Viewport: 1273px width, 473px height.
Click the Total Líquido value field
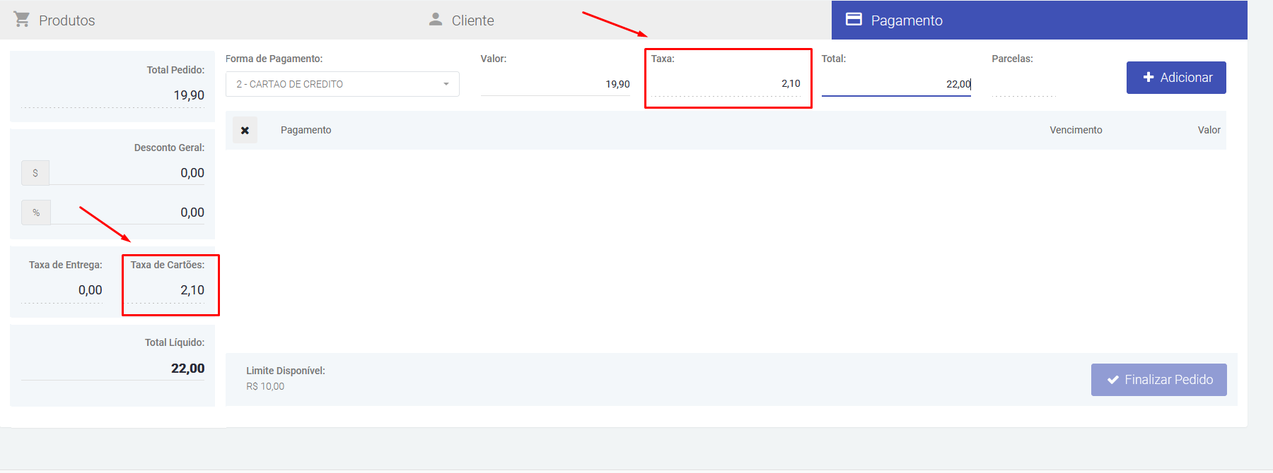pyautogui.click(x=113, y=369)
